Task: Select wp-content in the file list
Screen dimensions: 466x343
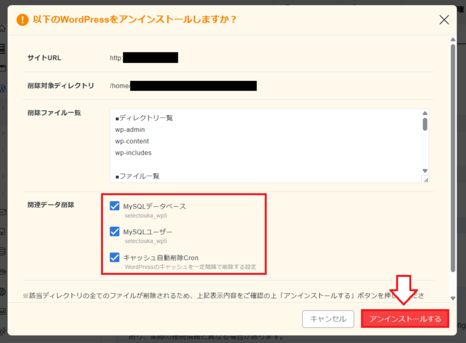Action: point(132,141)
